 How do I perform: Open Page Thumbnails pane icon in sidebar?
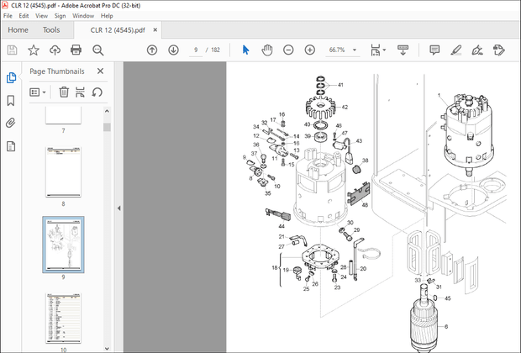coord(11,78)
